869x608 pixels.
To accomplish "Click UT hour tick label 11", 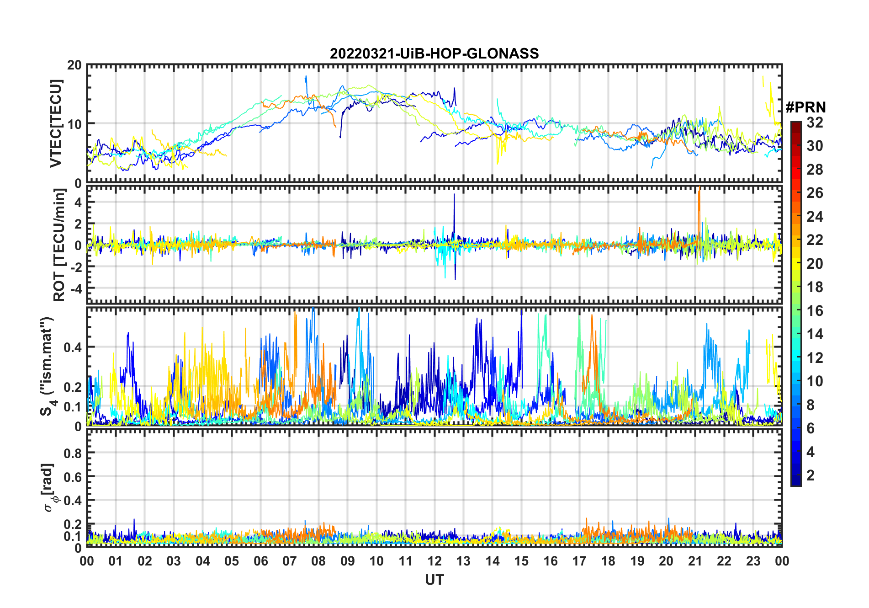I will 406,561.
